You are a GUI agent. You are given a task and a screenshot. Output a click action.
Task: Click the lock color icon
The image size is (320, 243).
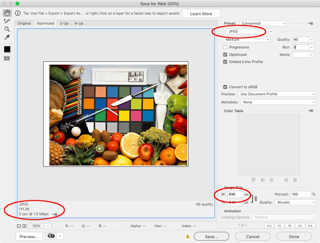pyautogui.click(x=271, y=180)
